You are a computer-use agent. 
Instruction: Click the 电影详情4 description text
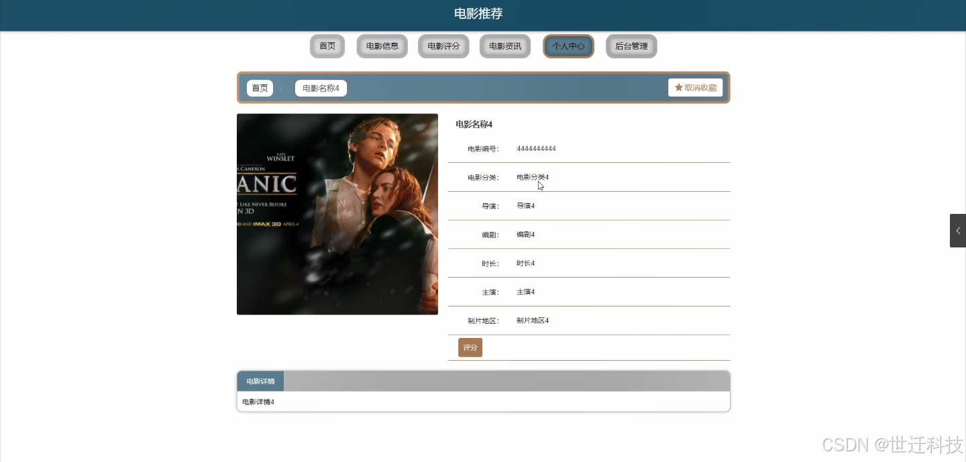coord(258,401)
